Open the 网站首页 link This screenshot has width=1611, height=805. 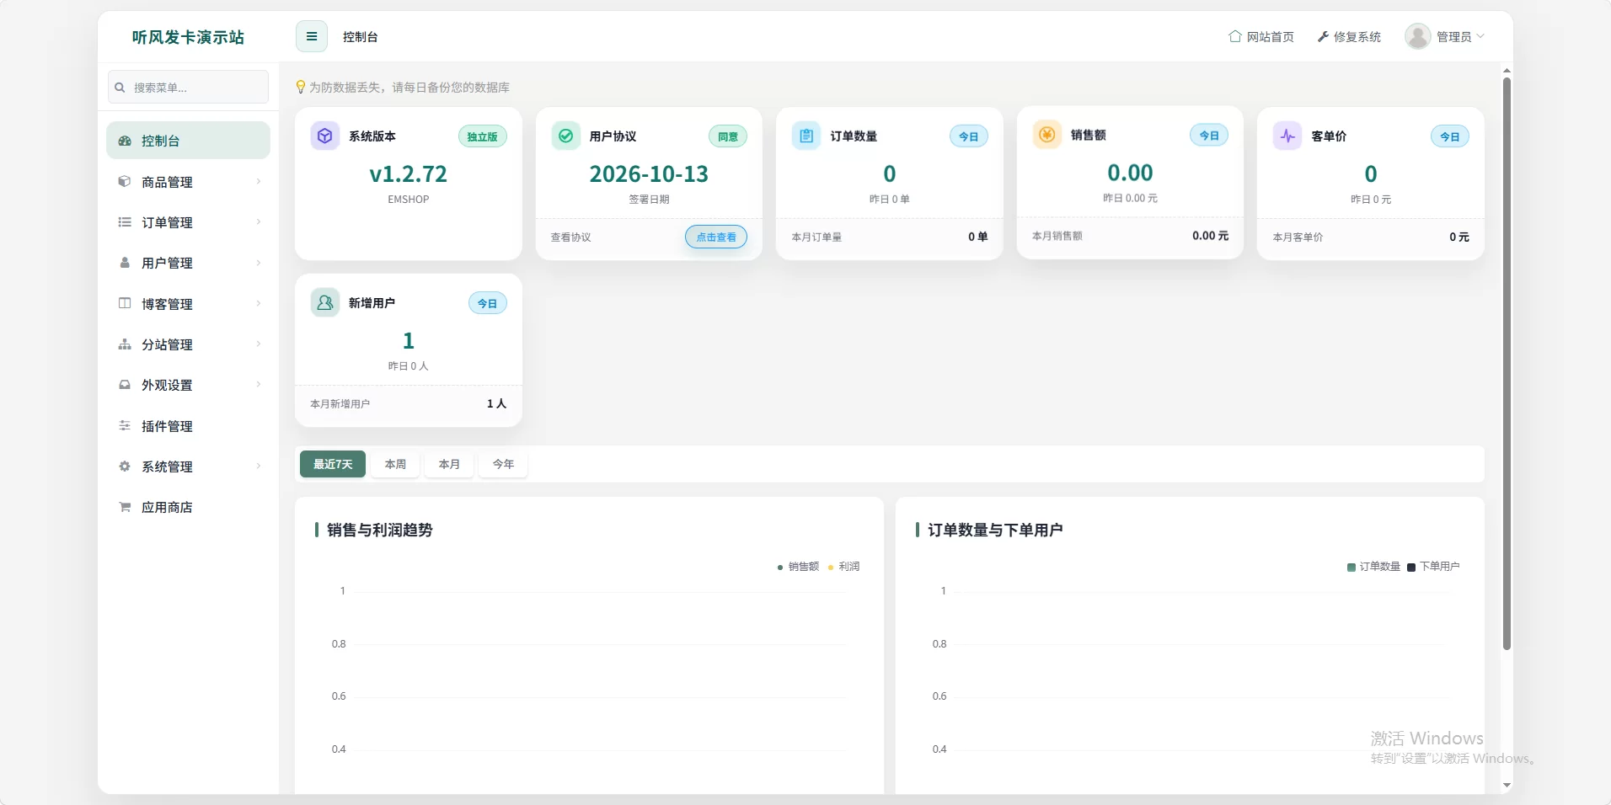coord(1261,37)
